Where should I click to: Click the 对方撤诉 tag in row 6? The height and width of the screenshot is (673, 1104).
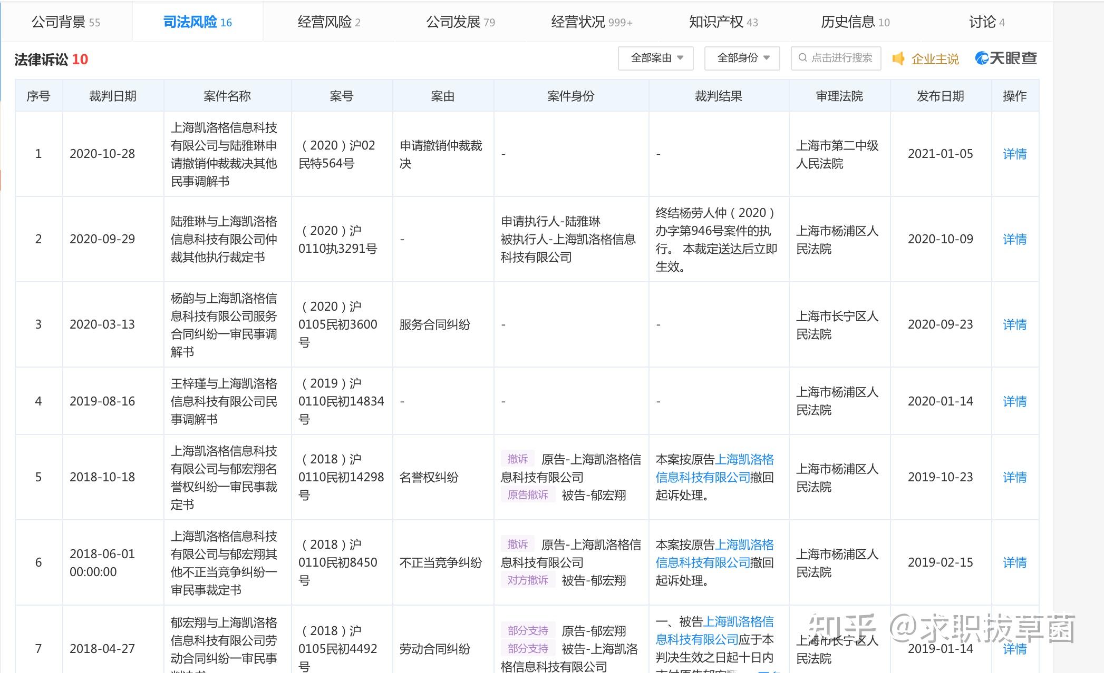click(528, 580)
